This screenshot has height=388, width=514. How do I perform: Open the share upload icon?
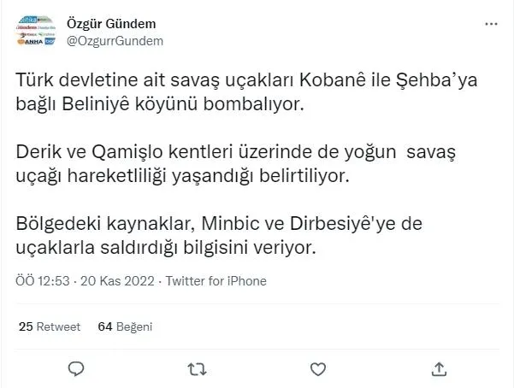point(439,369)
